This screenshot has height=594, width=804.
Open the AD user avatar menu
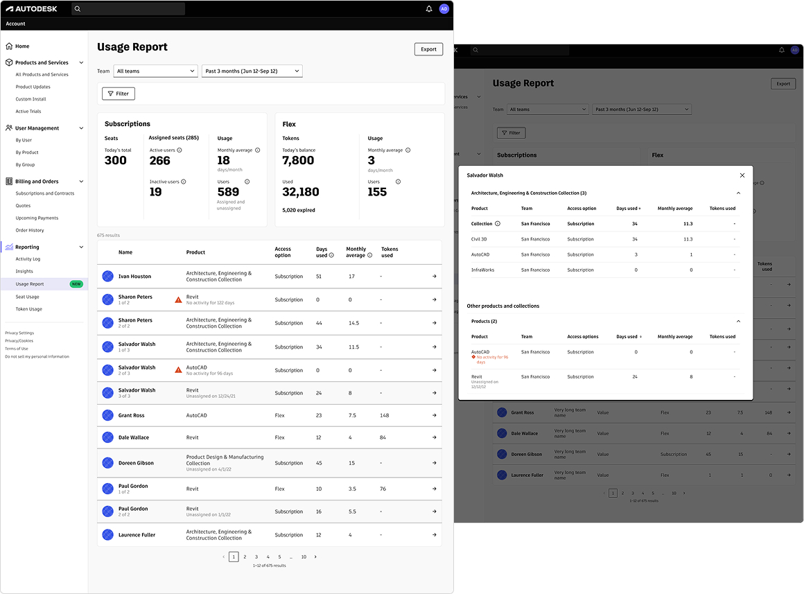pos(444,9)
